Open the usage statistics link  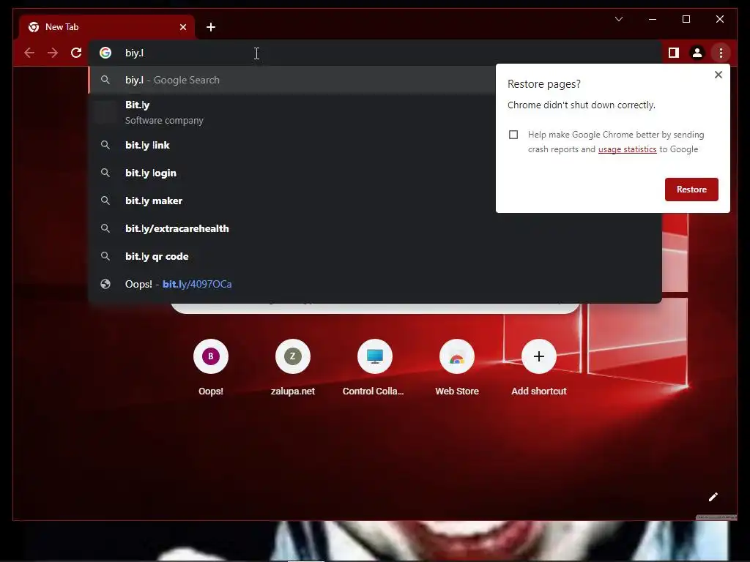click(627, 149)
